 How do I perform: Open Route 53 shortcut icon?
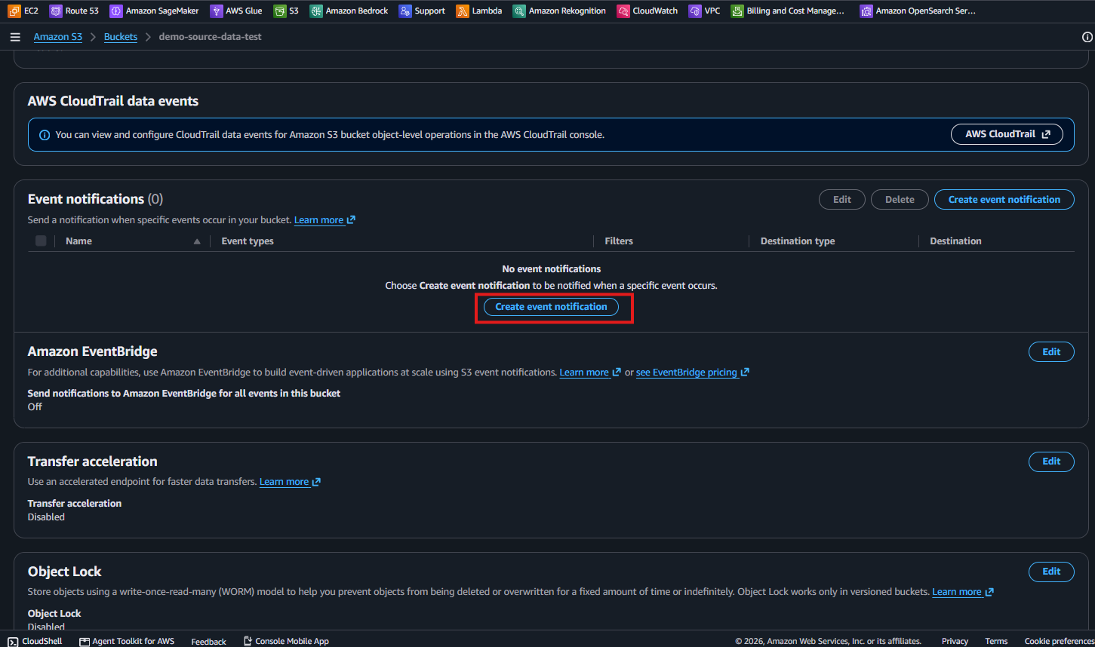(56, 11)
